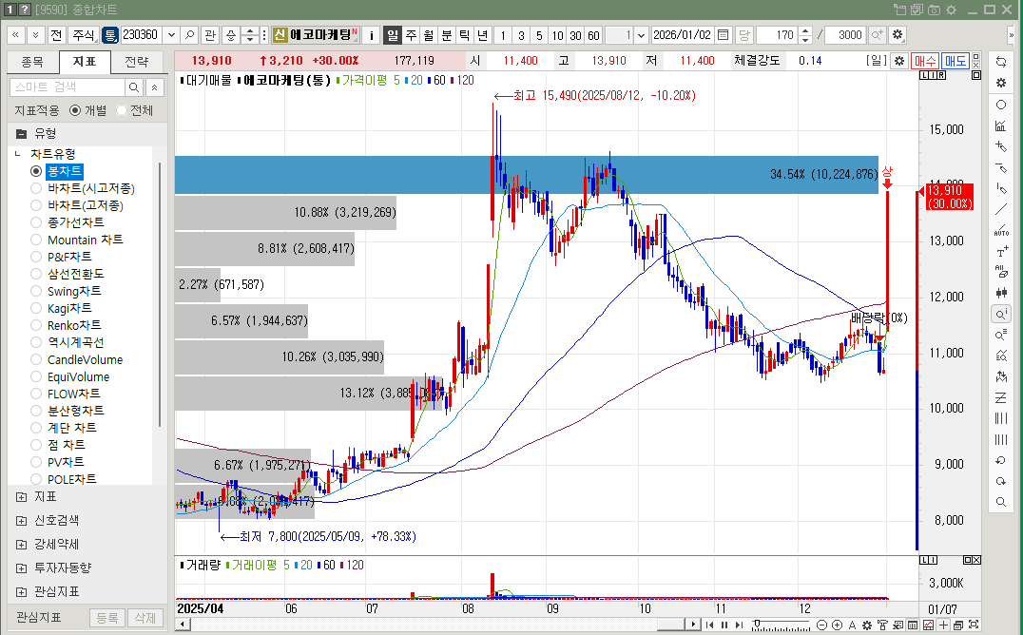Click the info 'i' button next to 에코마케팅
Viewport: 1023px width, 635px height.
point(371,35)
